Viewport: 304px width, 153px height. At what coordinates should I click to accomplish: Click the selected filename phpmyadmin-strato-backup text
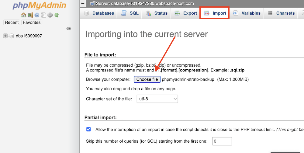click(x=188, y=79)
